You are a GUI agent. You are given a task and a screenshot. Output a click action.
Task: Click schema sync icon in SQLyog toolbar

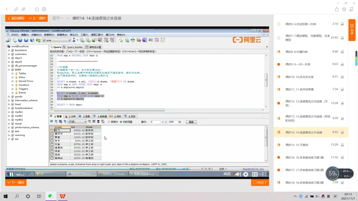point(133,40)
